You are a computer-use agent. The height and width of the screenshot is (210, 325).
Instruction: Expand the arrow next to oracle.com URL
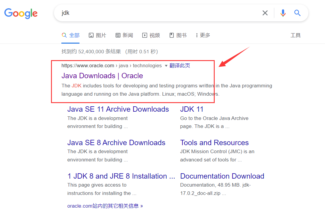click(x=166, y=66)
